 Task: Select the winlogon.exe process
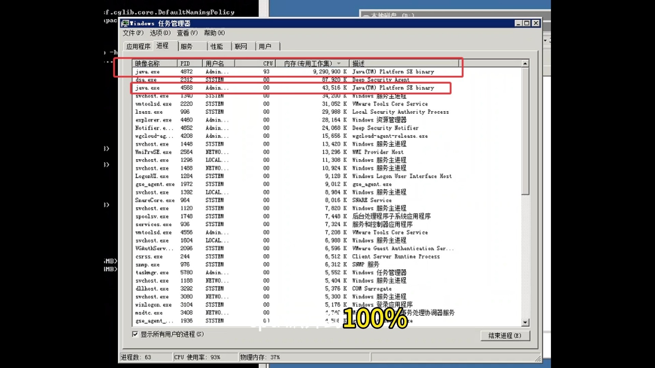[x=296, y=305]
